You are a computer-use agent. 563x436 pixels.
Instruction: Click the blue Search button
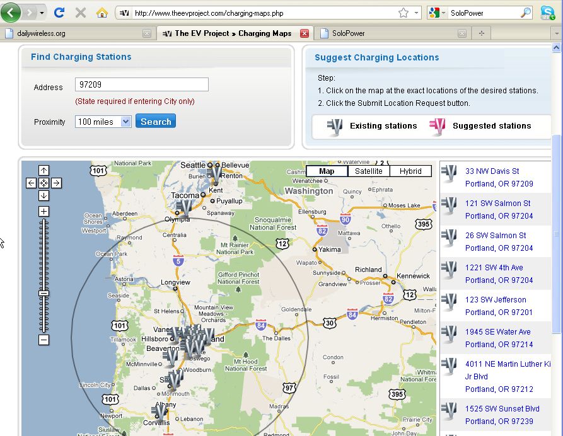tap(156, 122)
